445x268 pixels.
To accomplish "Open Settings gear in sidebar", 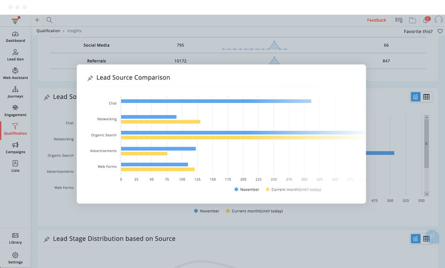I will pos(15,258).
